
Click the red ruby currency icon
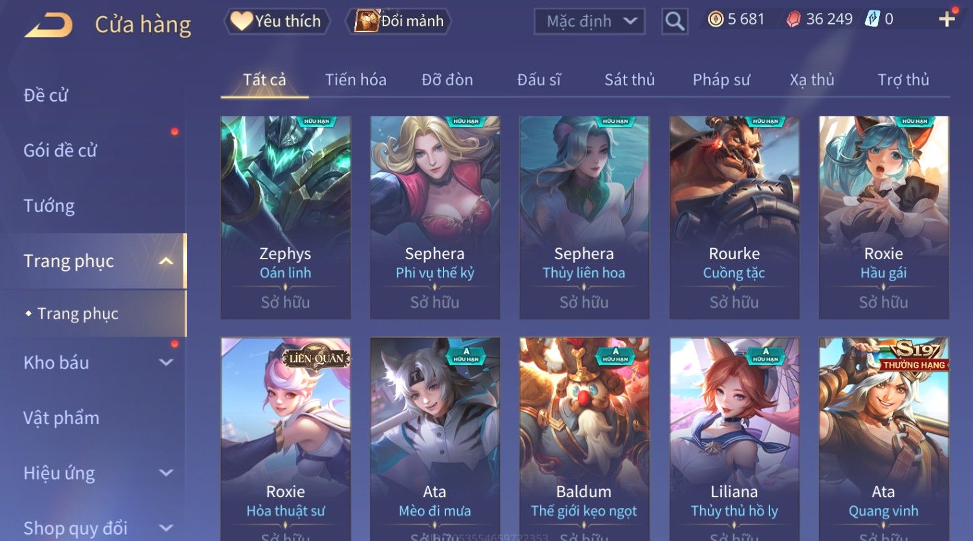click(x=793, y=19)
